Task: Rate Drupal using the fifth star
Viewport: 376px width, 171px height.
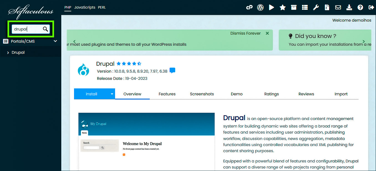Action: pos(139,63)
